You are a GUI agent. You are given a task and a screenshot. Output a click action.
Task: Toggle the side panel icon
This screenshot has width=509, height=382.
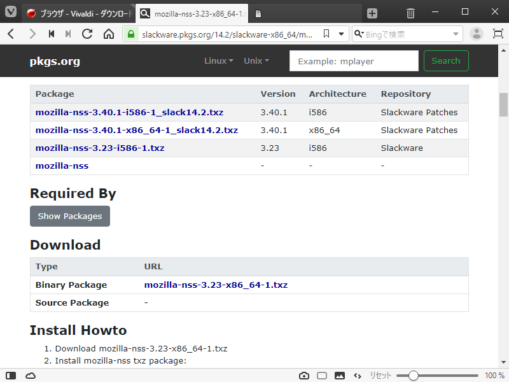click(11, 376)
